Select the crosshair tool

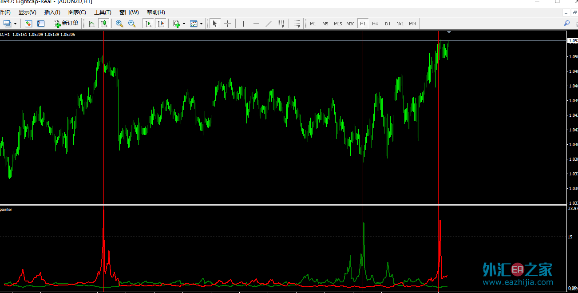(x=227, y=24)
